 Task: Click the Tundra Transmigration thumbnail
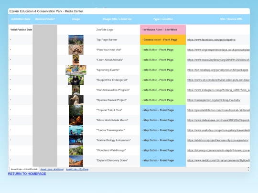coord(76,130)
